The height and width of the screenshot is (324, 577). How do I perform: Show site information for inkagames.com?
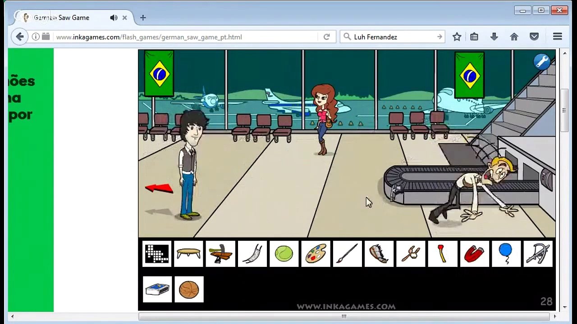pyautogui.click(x=36, y=37)
